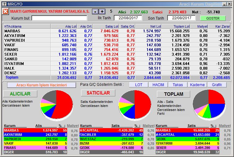Click the Toplam total pie chart
The width and height of the screenshot is (234, 157).
tap(209, 104)
